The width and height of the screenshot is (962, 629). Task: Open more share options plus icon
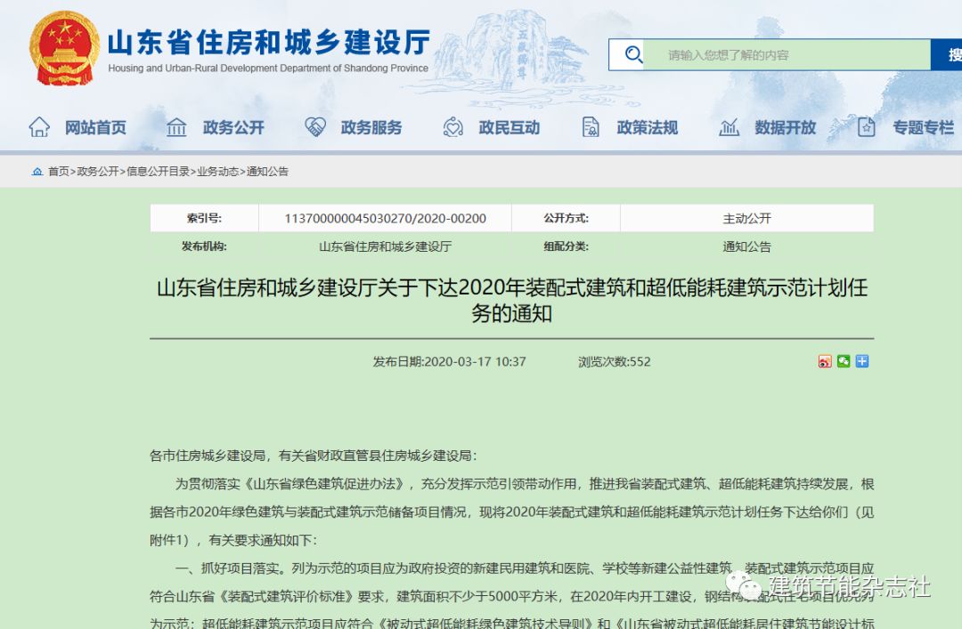[861, 361]
